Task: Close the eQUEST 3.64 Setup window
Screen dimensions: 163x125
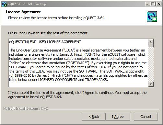Action: coord(159,4)
